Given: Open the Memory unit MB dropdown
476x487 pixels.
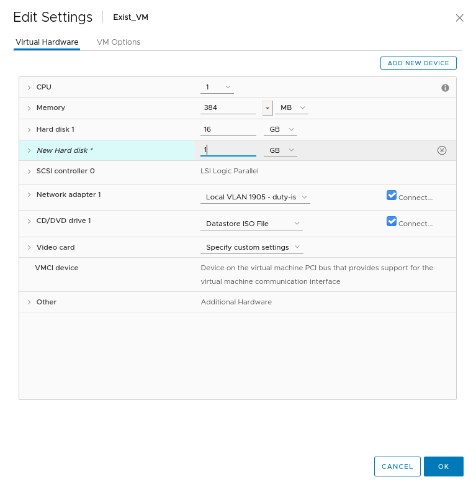Looking at the screenshot, I should 292,108.
